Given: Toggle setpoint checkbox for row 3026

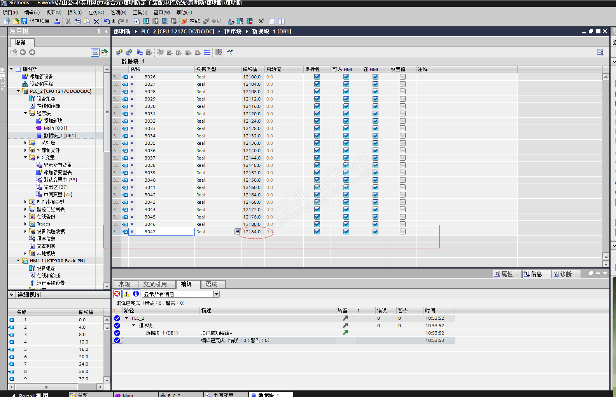Looking at the screenshot, I should (x=402, y=77).
